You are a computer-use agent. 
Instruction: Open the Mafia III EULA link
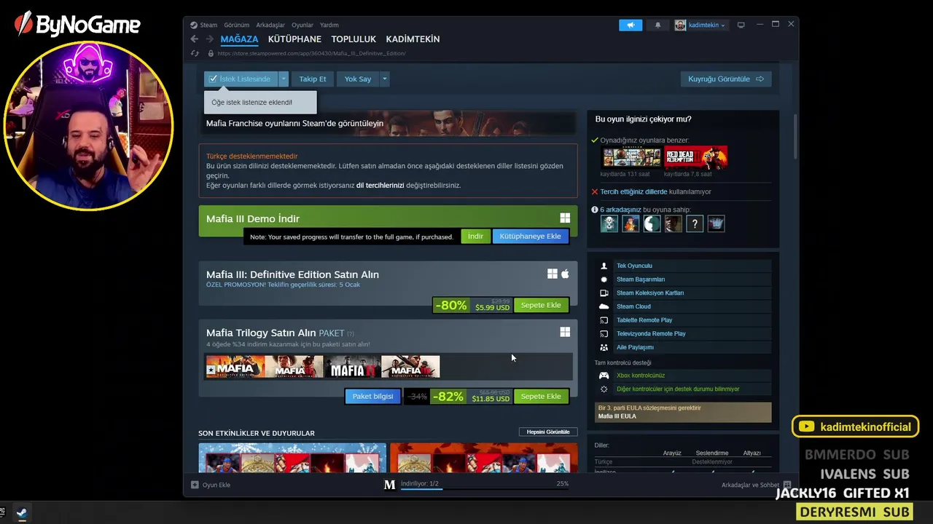[617, 416]
